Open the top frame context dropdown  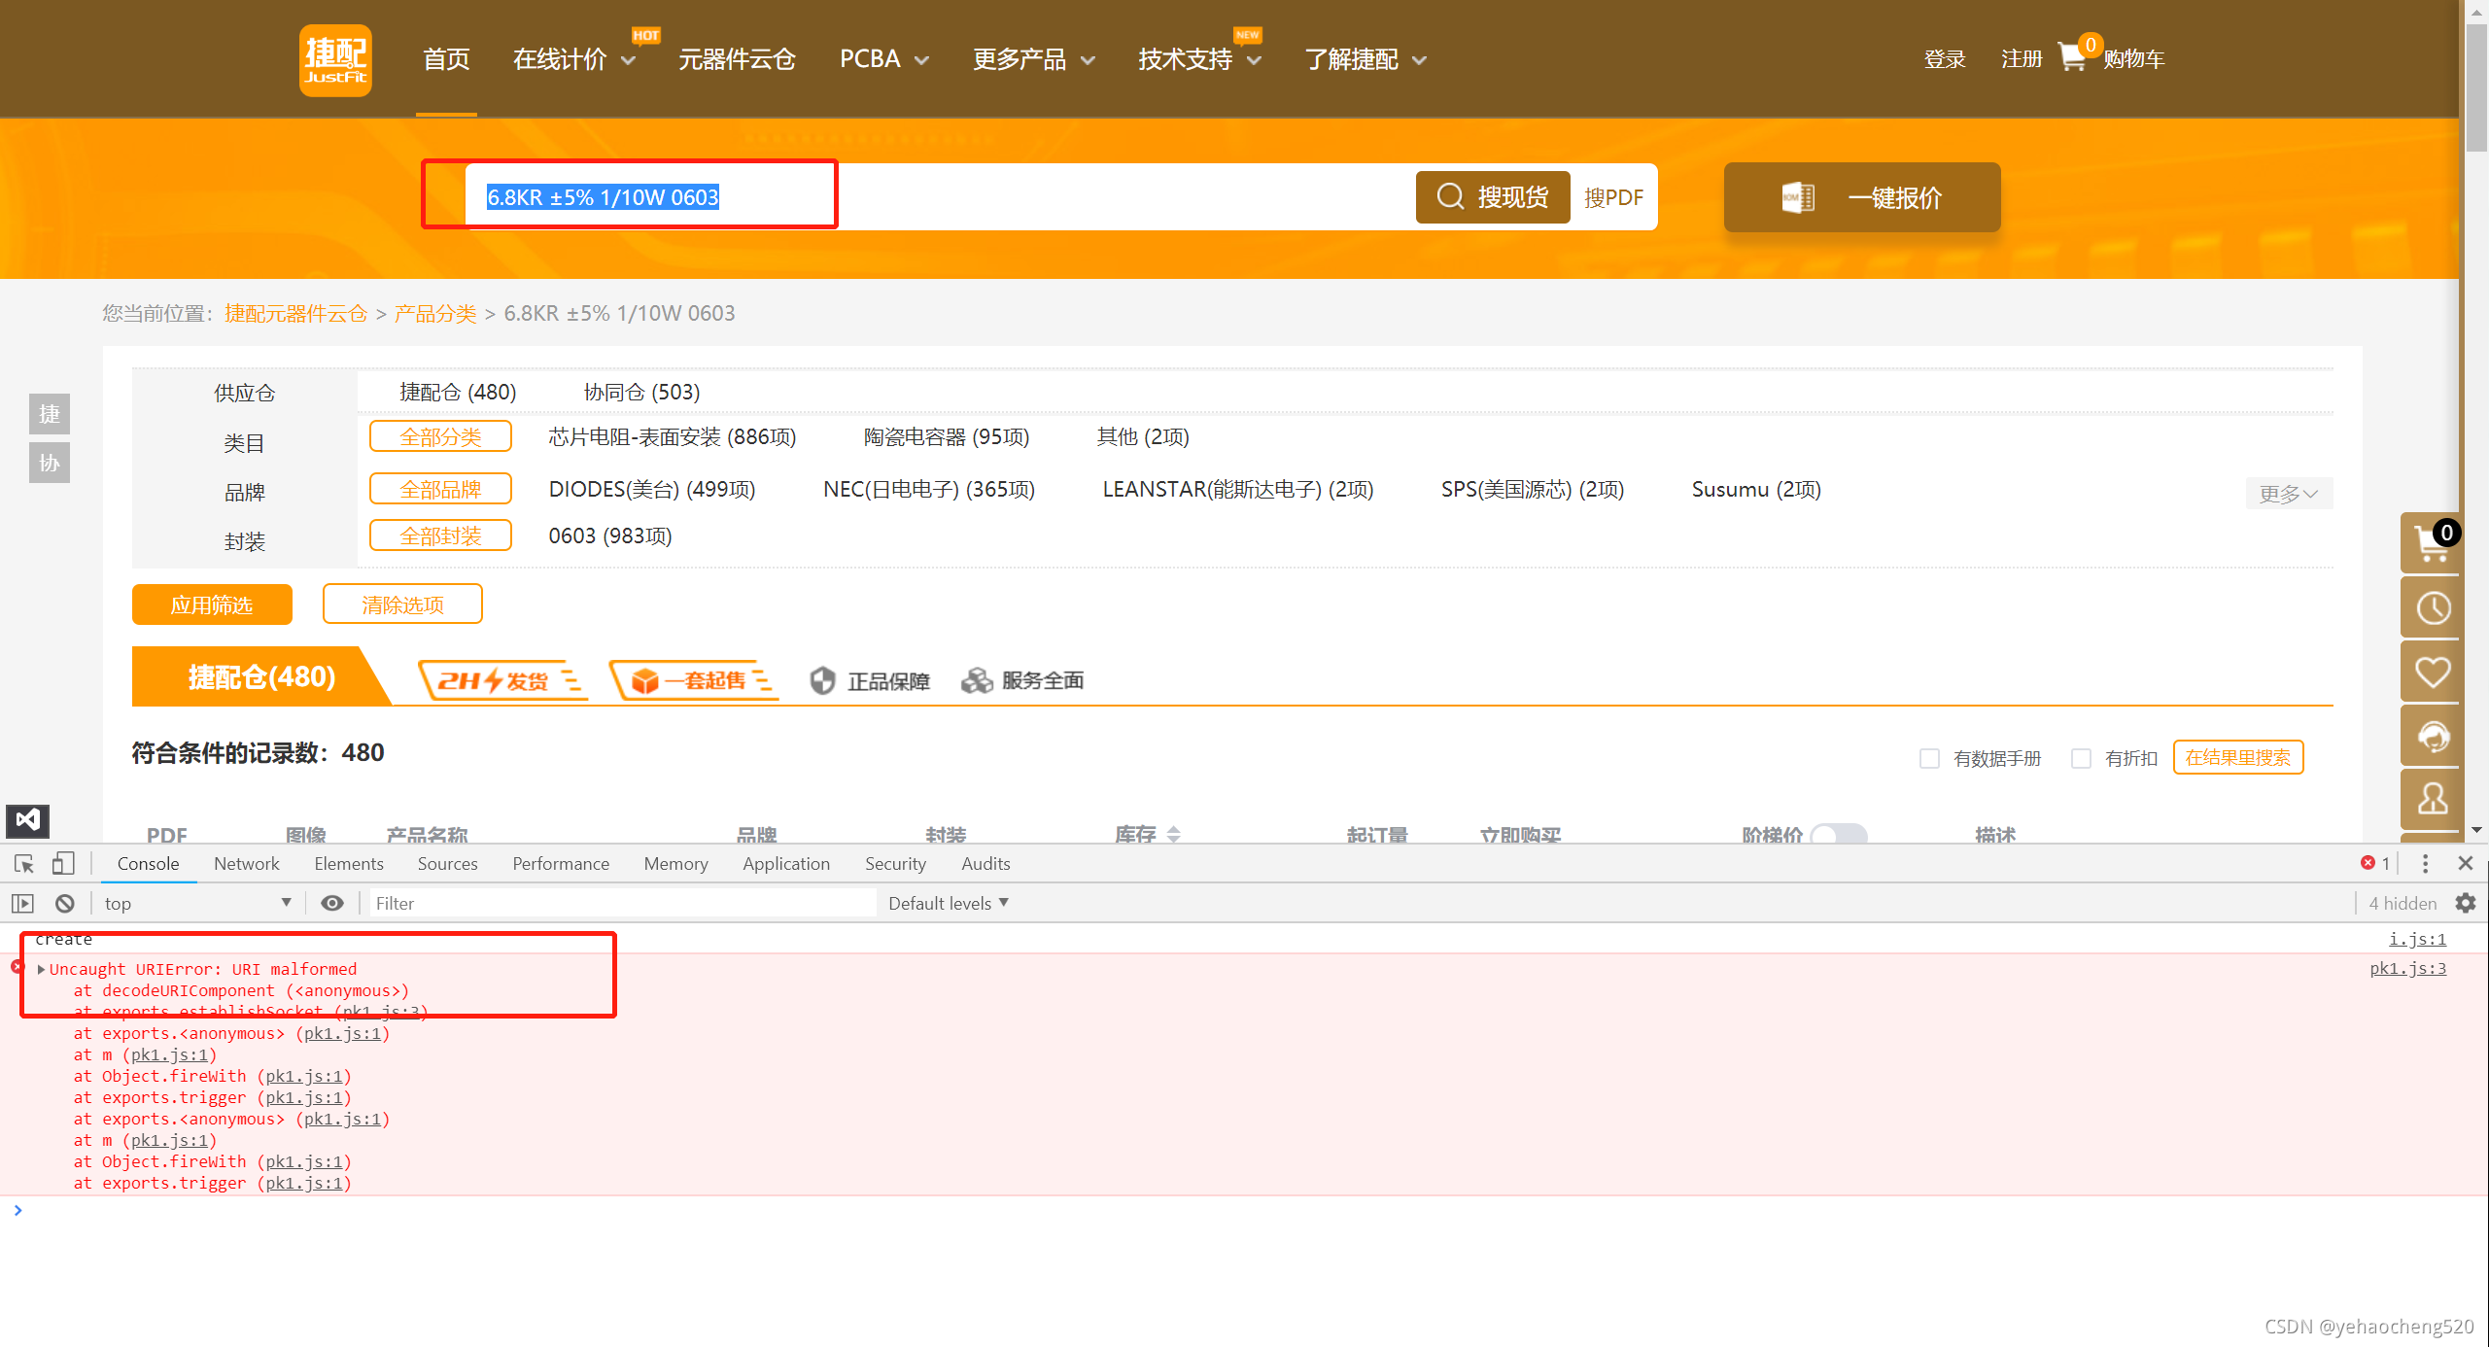point(194,903)
